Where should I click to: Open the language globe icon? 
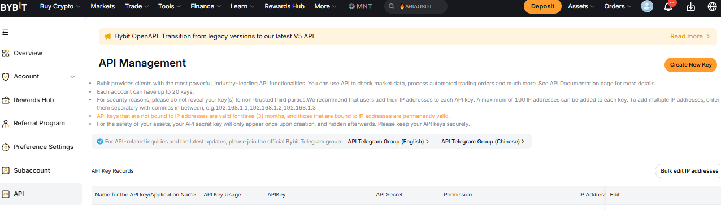(711, 7)
